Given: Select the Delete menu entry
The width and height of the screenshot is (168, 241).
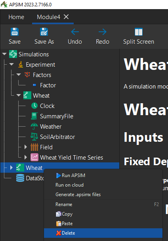Looking at the screenshot, I should [103, 233].
